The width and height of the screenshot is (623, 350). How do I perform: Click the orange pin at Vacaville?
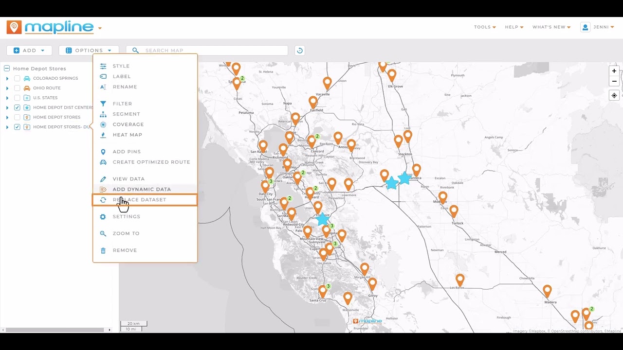[x=327, y=84]
